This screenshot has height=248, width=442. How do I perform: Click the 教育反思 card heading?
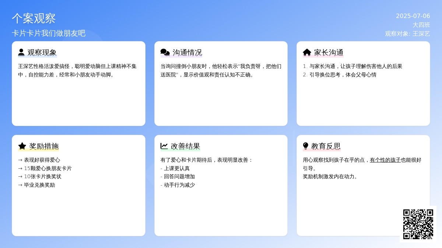[322, 146]
